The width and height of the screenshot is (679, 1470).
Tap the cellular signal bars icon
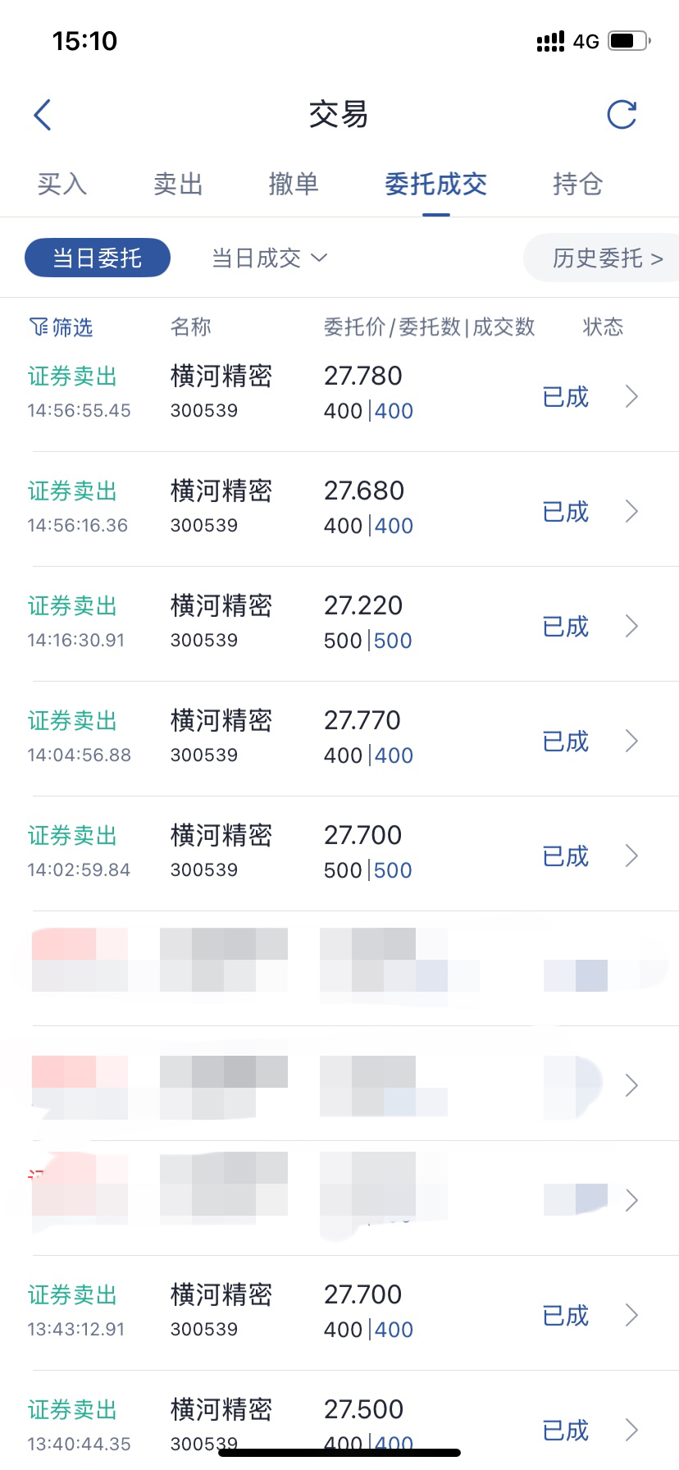(x=550, y=41)
